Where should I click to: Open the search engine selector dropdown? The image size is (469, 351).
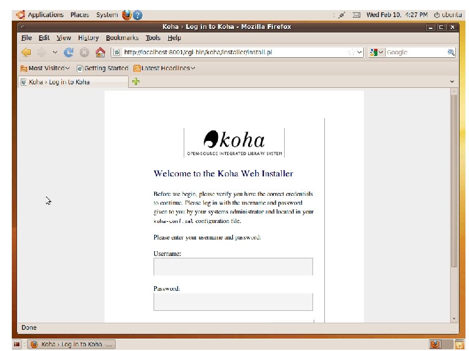(x=376, y=53)
